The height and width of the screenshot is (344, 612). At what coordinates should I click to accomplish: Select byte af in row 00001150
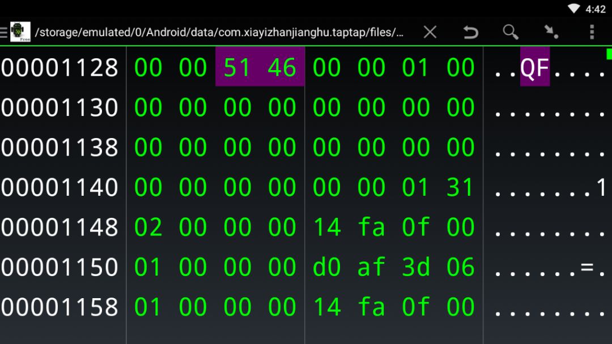371,267
